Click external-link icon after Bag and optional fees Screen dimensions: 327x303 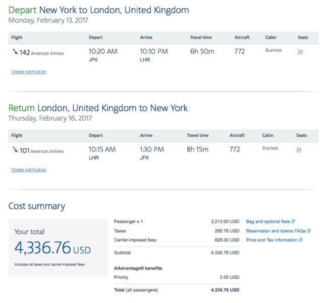pyautogui.click(x=293, y=222)
